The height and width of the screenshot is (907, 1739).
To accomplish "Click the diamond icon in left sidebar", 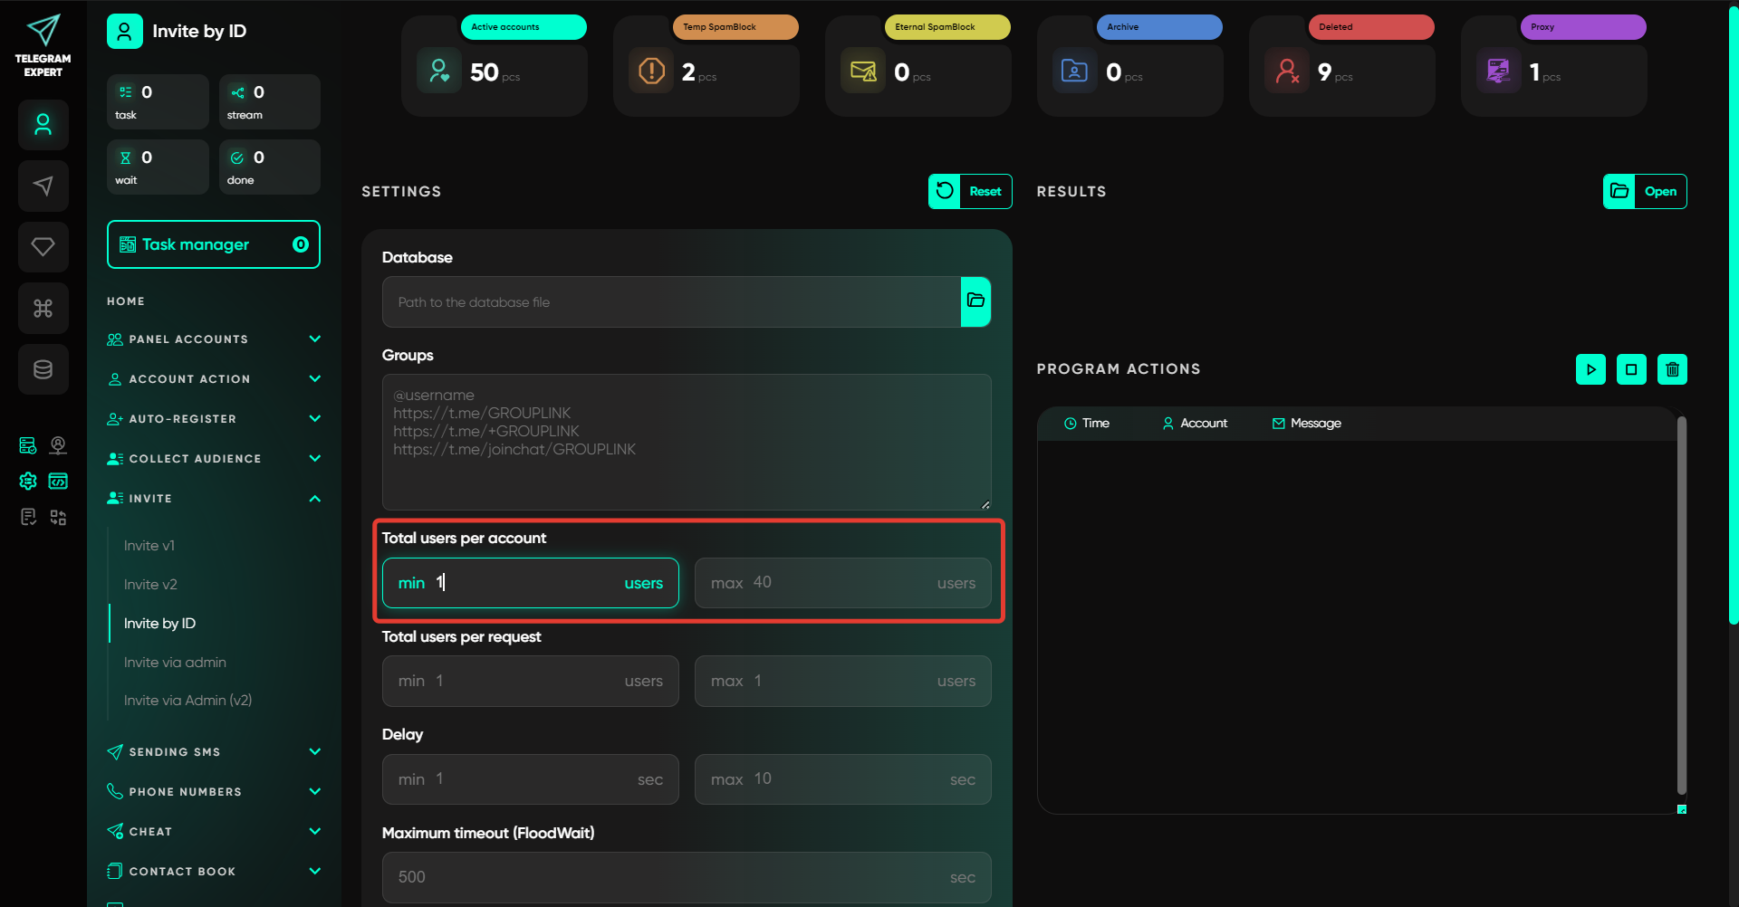I will pos(43,247).
